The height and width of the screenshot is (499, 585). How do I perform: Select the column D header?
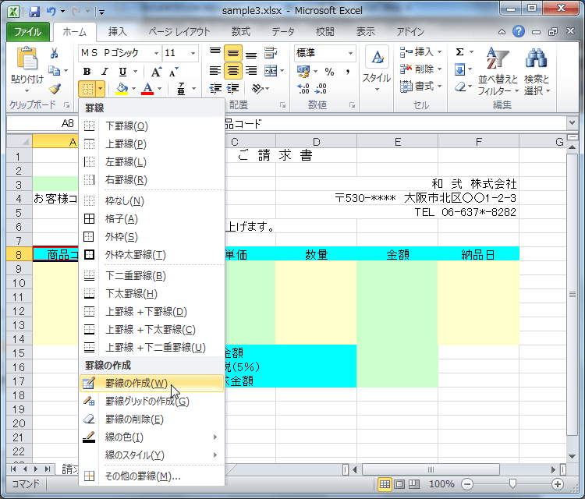click(x=317, y=142)
